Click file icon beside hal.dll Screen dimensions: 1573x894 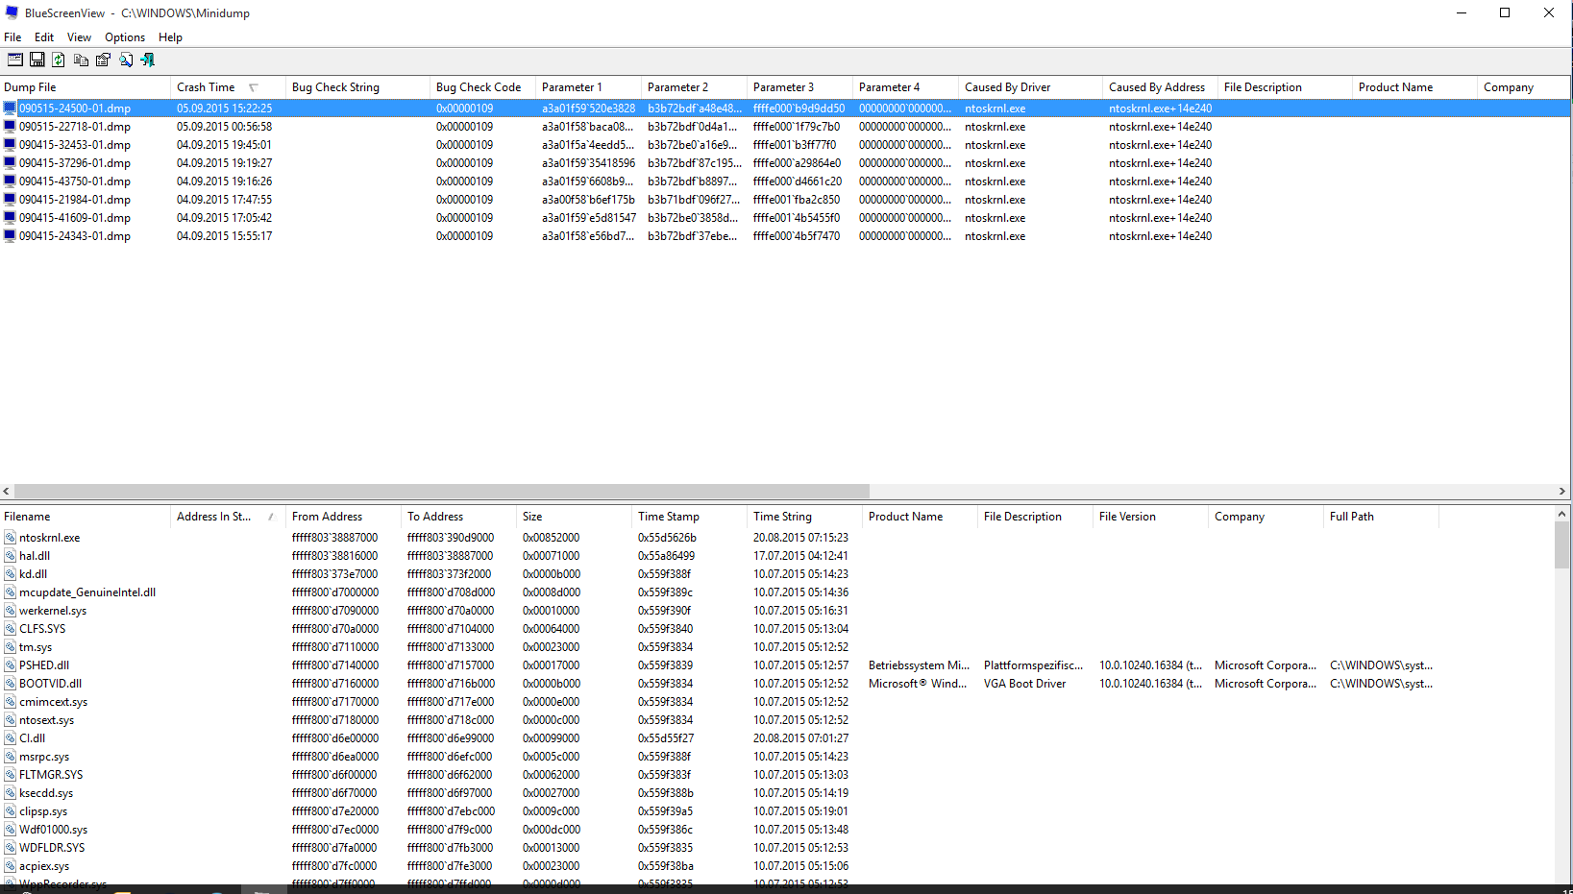coord(10,556)
